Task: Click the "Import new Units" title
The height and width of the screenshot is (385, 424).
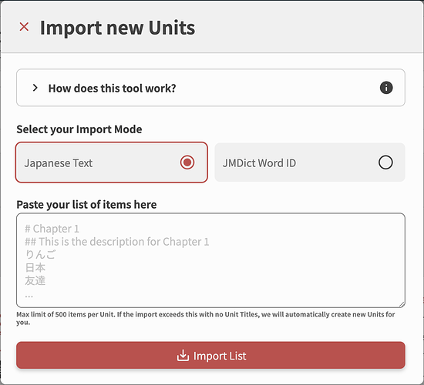Action: coord(117,28)
